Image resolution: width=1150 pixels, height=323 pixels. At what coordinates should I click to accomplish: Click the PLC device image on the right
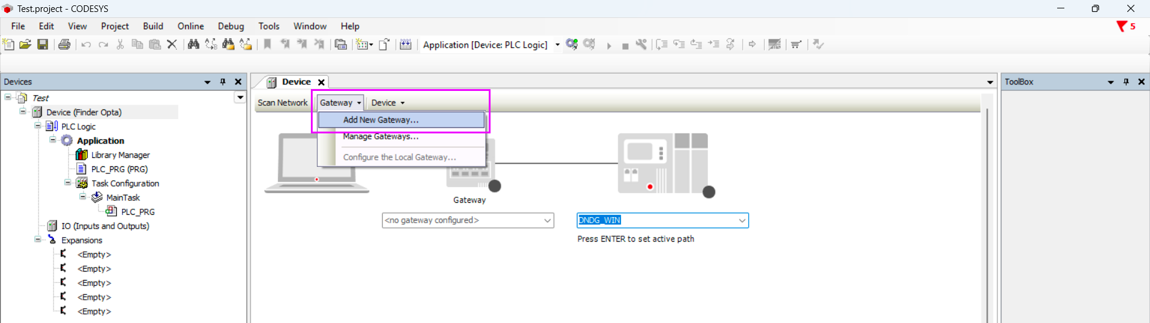pos(663,163)
